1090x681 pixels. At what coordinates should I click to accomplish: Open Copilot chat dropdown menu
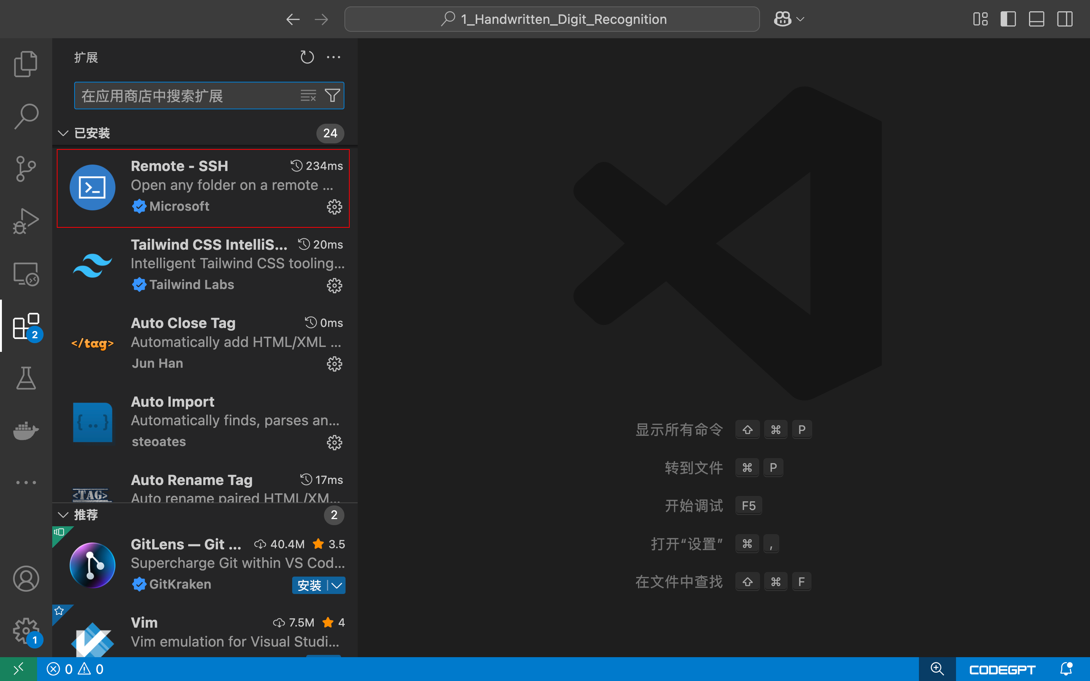pyautogui.click(x=800, y=19)
